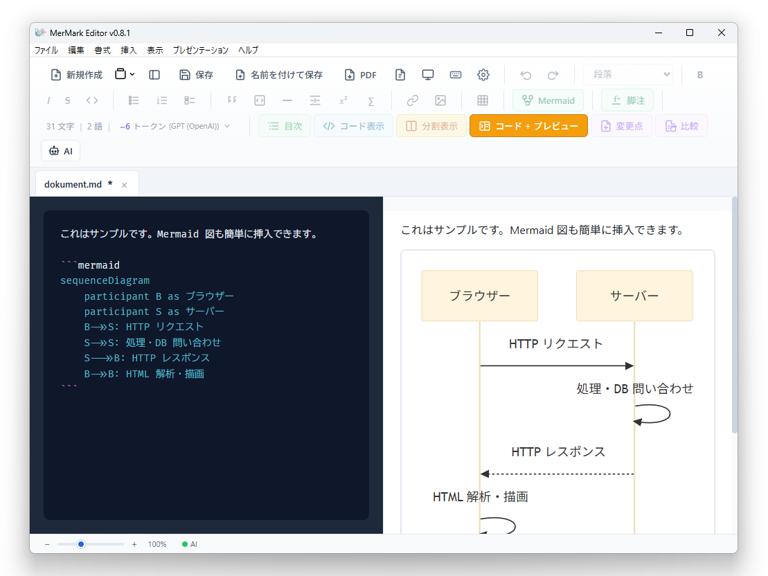Increase zoom with the plus button
This screenshot has height=576, width=768.
click(134, 544)
